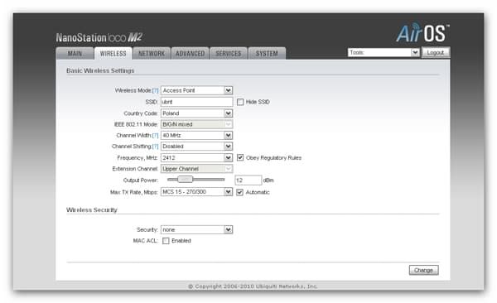Toggle the Hide SSID checkbox
Image resolution: width=497 pixels, height=303 pixels.
240,102
